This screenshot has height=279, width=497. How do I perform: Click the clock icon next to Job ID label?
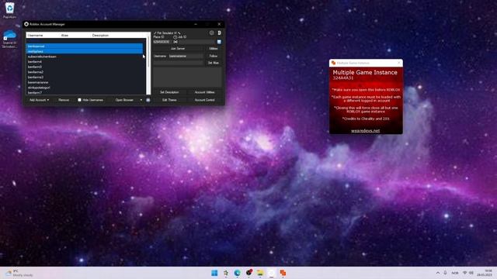pos(175,37)
